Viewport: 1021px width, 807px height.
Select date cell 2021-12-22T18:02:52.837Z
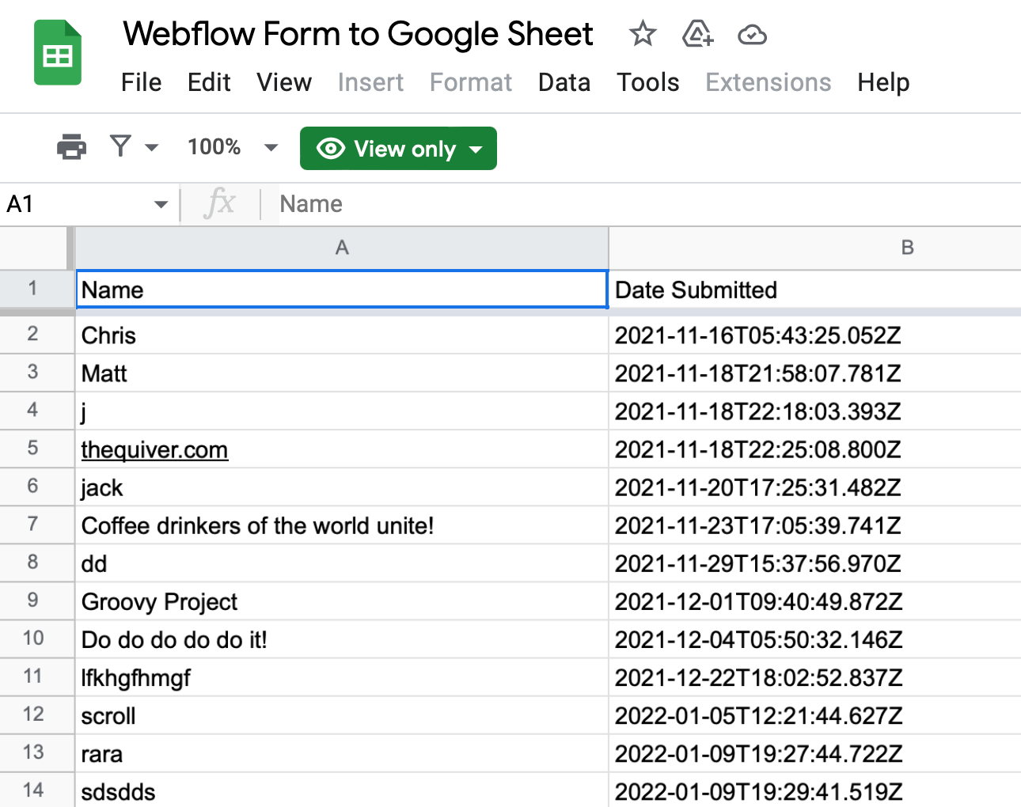[x=815, y=676]
